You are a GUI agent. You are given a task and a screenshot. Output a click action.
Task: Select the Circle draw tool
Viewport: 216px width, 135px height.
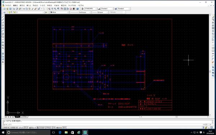[3, 34]
